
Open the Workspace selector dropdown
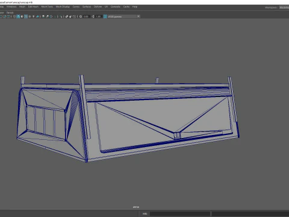click(284, 7)
